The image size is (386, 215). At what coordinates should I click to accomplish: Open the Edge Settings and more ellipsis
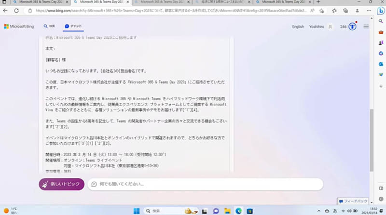[369, 11]
